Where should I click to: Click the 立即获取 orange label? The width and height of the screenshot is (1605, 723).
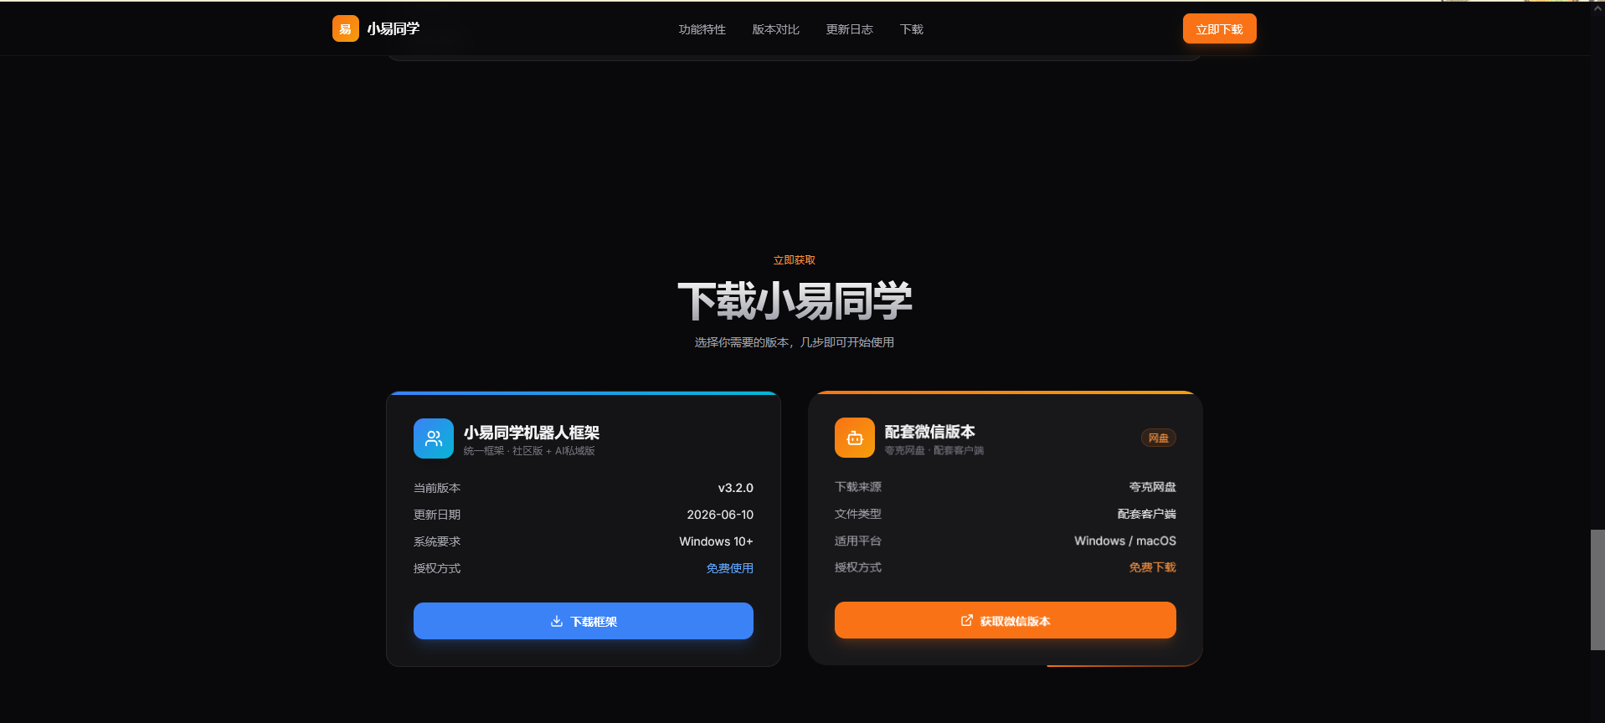(x=795, y=260)
